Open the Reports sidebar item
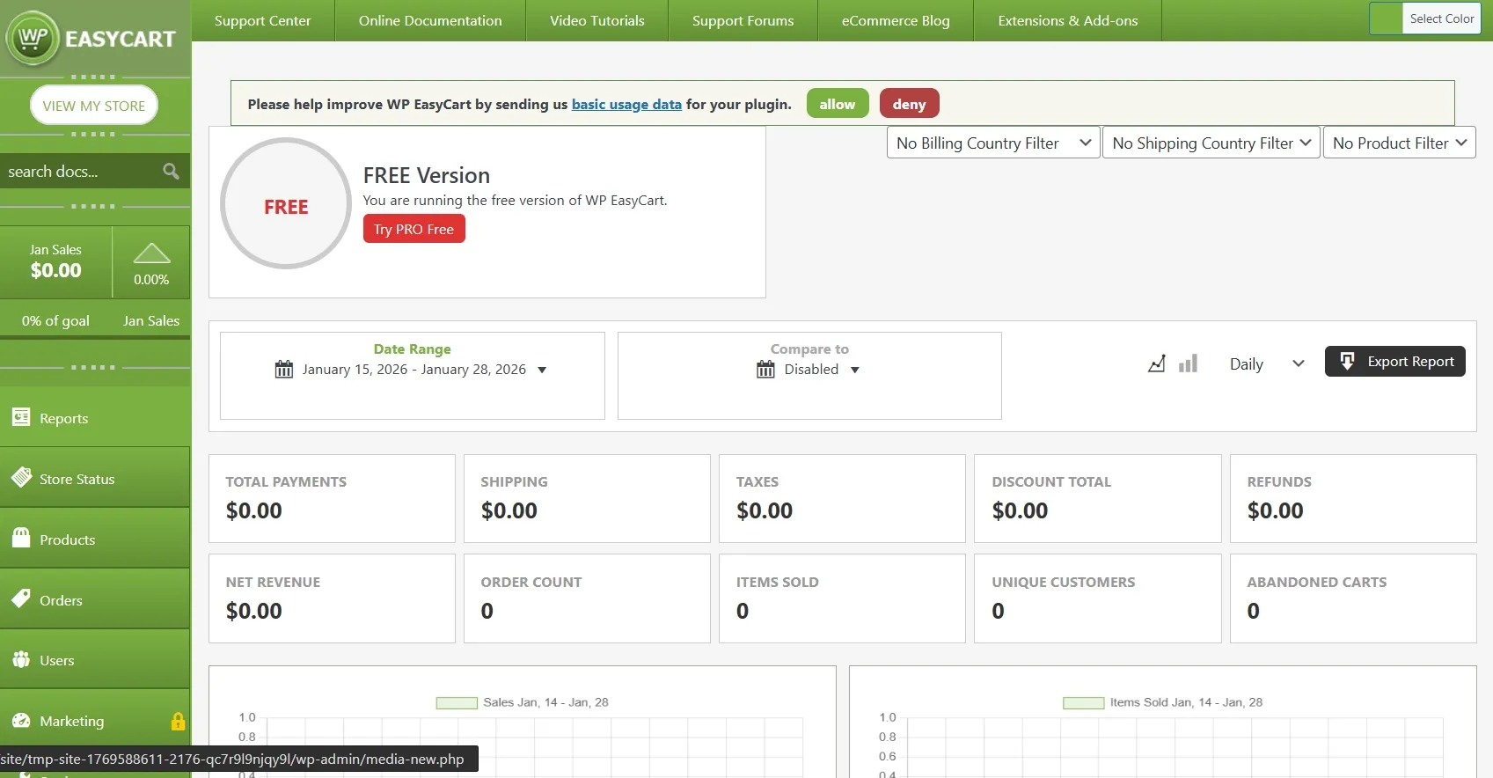Image resolution: width=1493 pixels, height=778 pixels. (x=95, y=417)
